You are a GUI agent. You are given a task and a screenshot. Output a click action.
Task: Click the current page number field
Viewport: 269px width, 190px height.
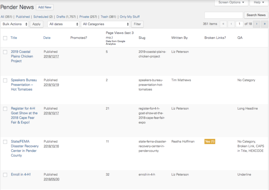coord(239,24)
